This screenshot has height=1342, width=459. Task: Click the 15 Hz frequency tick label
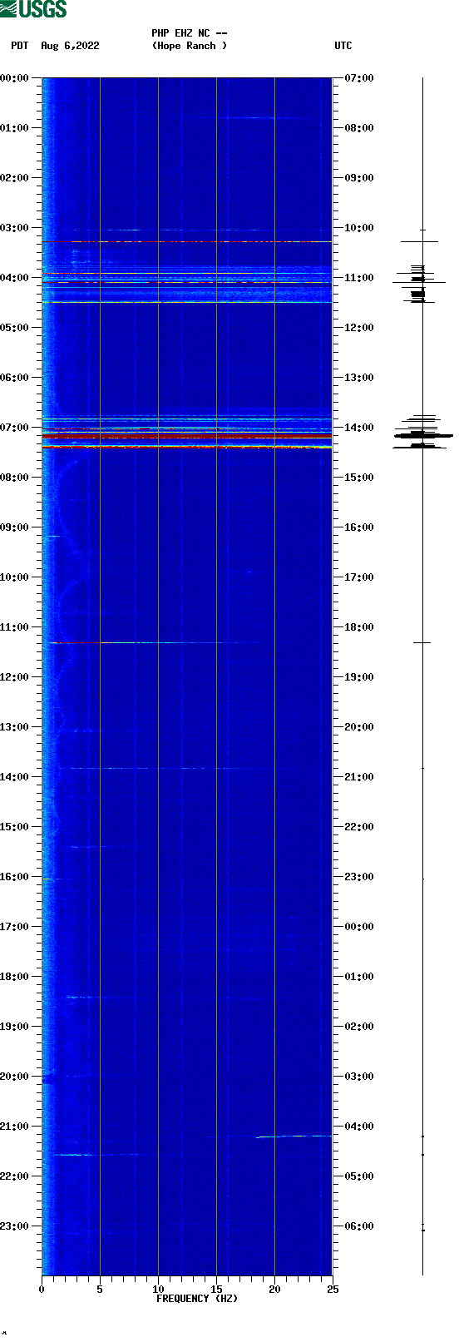(216, 1290)
